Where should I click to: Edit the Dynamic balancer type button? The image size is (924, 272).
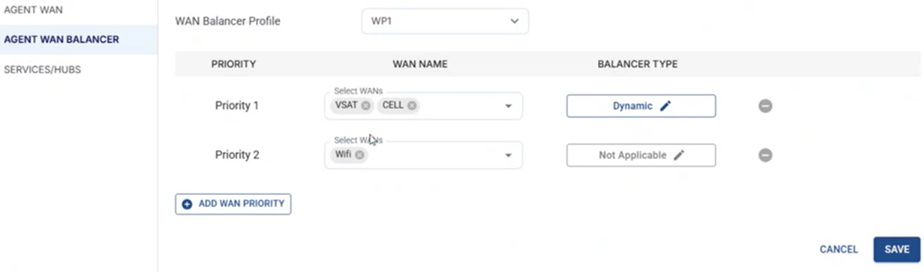point(641,106)
